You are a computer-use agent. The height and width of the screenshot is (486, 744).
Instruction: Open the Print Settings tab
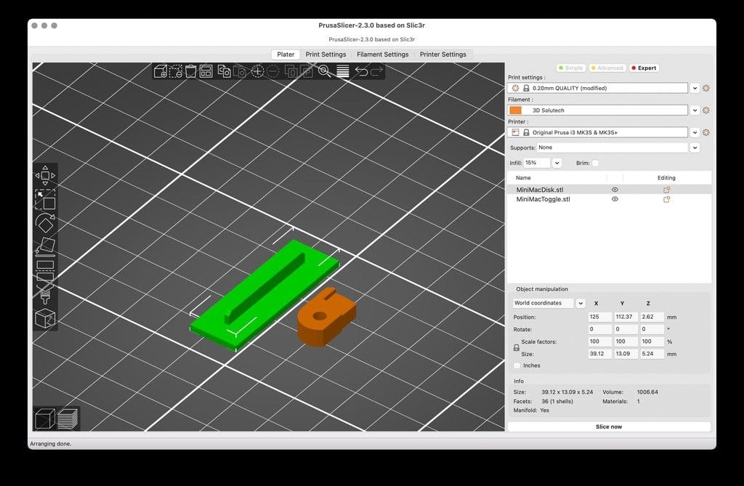(325, 54)
